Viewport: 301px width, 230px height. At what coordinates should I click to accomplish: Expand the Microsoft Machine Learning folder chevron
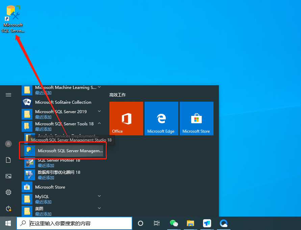pos(99,87)
